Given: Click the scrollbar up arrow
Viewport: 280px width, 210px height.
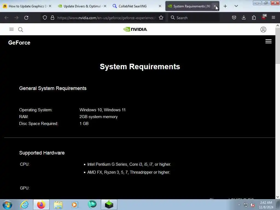Looking at the screenshot, I should tap(278, 25).
